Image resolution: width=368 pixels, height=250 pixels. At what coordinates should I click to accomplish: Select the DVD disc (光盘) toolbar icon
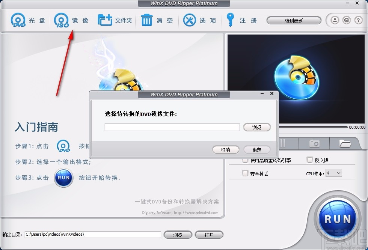pos(18,20)
